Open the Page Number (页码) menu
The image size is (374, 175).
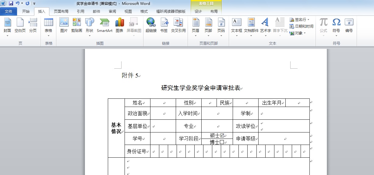(221, 27)
